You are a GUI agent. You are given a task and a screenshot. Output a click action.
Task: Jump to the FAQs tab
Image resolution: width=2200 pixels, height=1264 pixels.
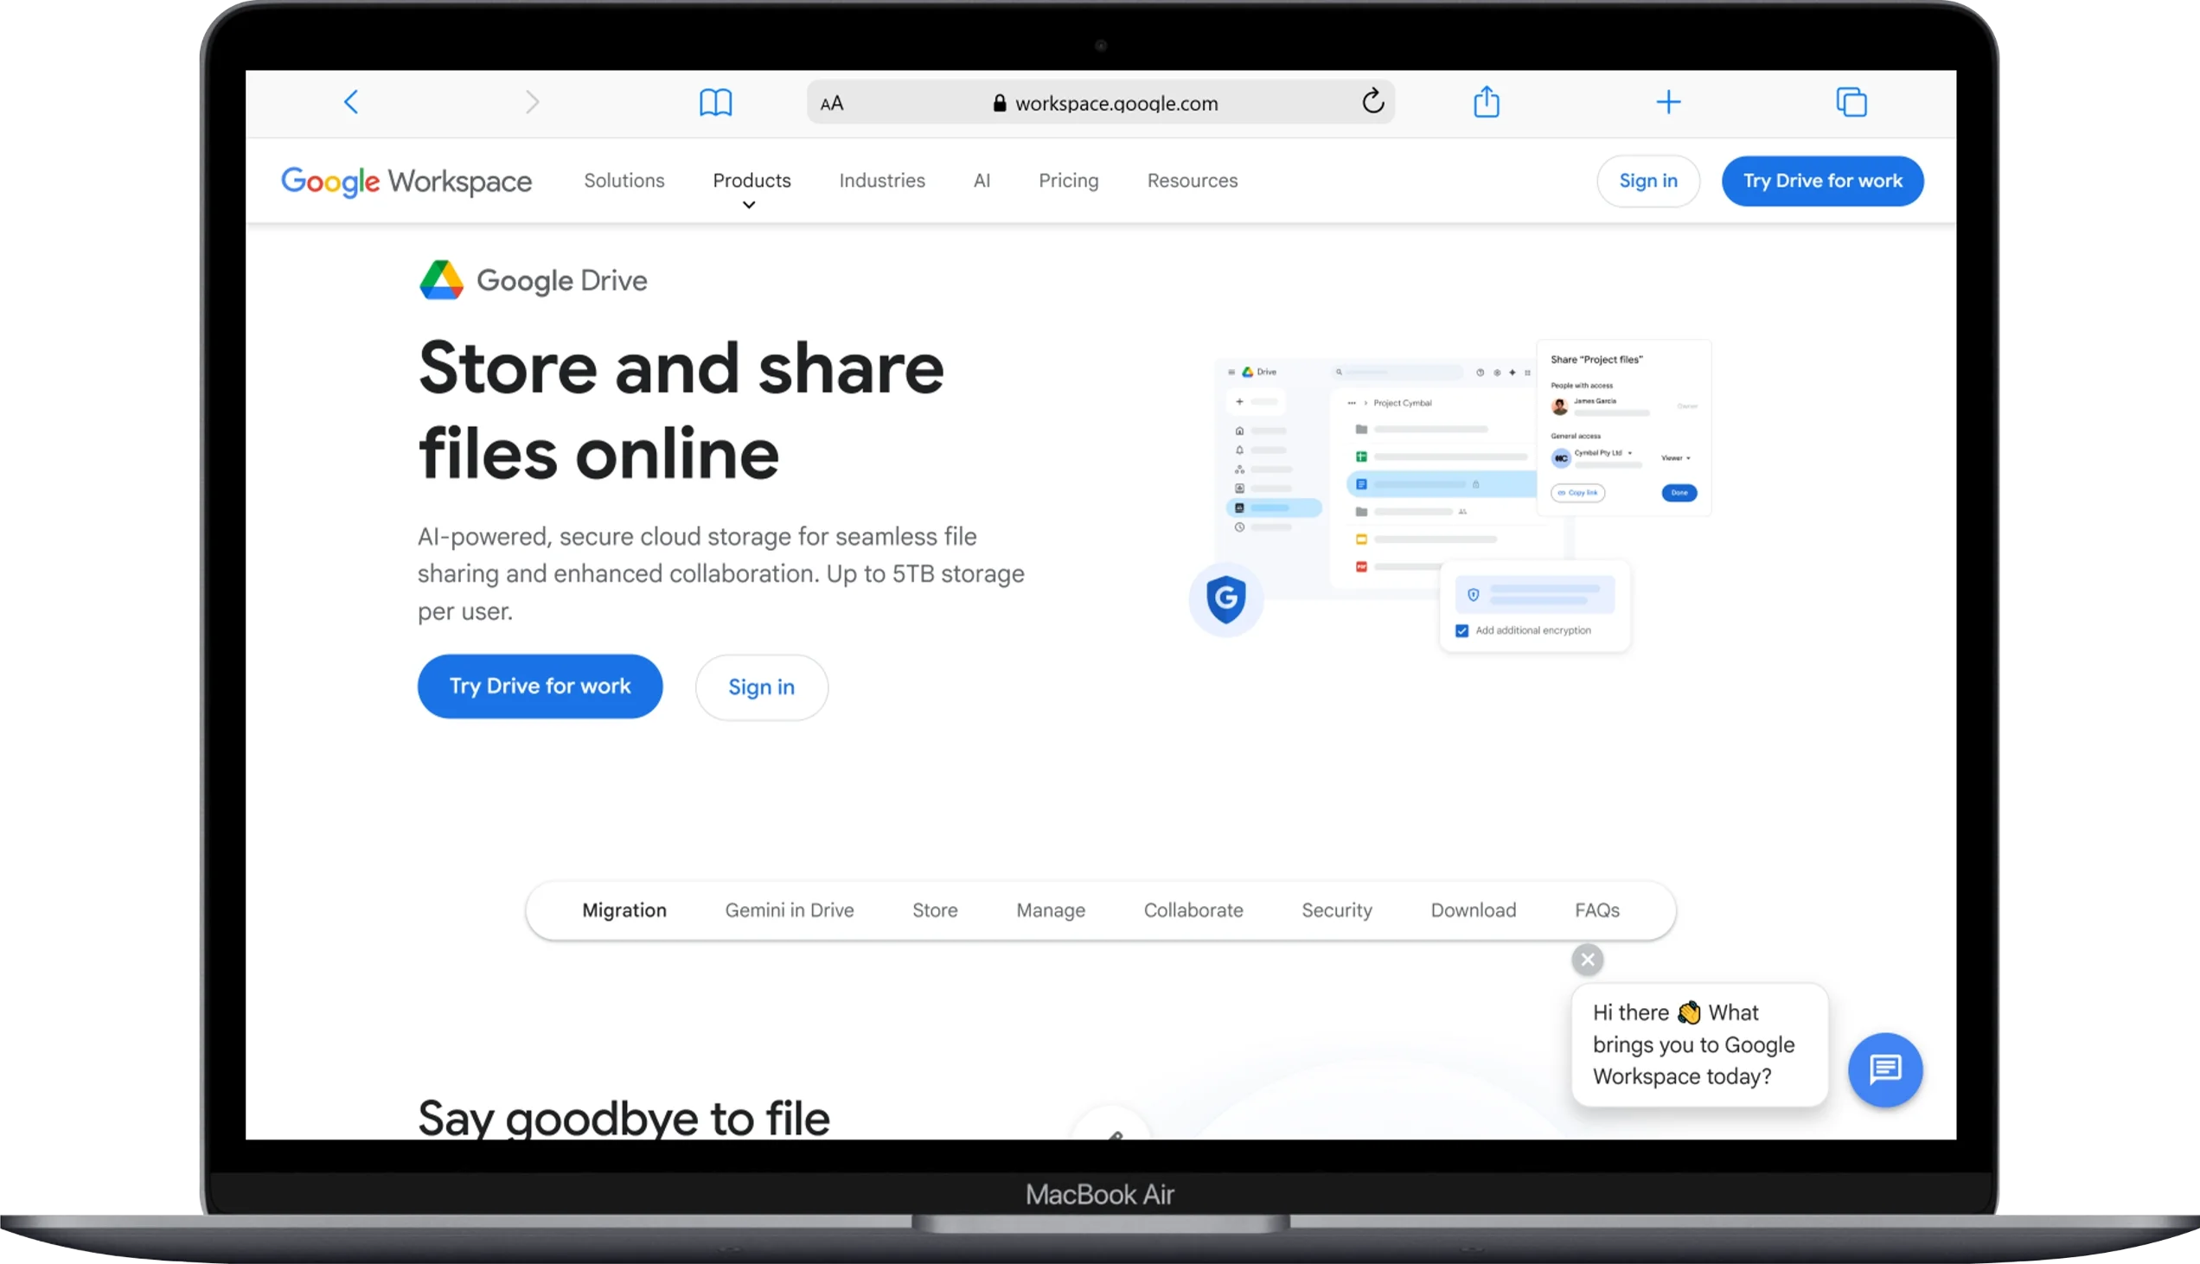[x=1596, y=910]
